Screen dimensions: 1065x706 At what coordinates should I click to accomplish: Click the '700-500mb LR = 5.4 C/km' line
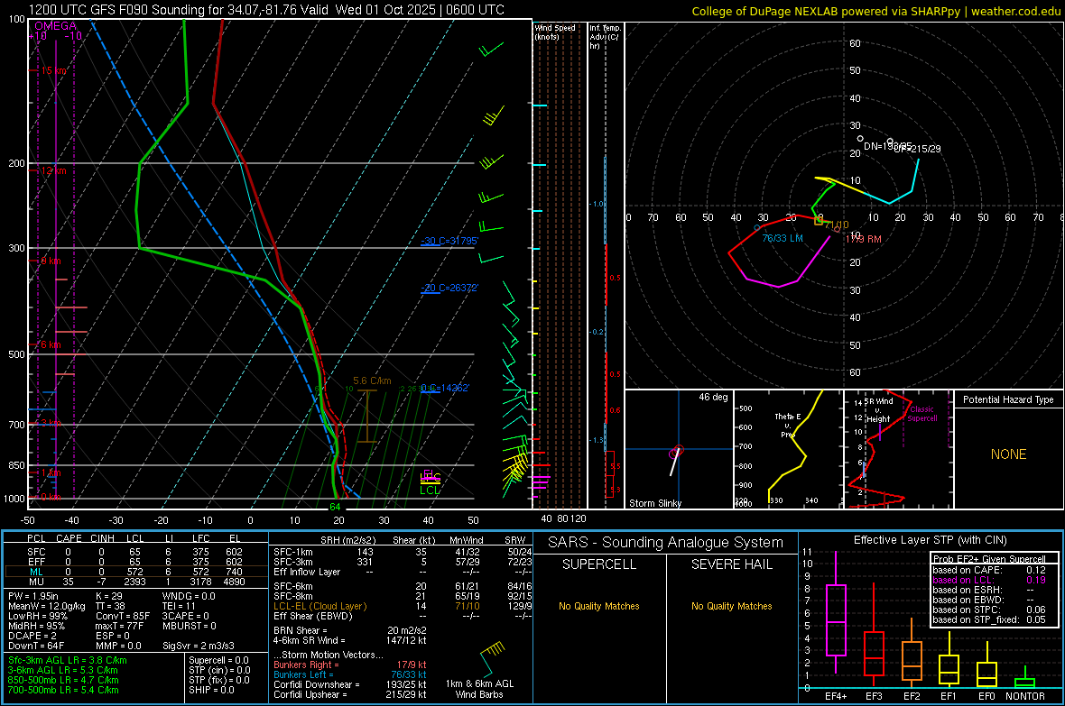(x=63, y=690)
